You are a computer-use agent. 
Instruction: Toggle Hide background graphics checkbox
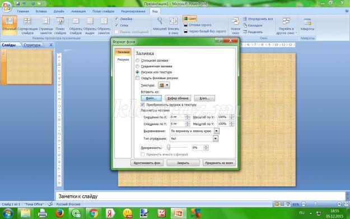click(138, 78)
